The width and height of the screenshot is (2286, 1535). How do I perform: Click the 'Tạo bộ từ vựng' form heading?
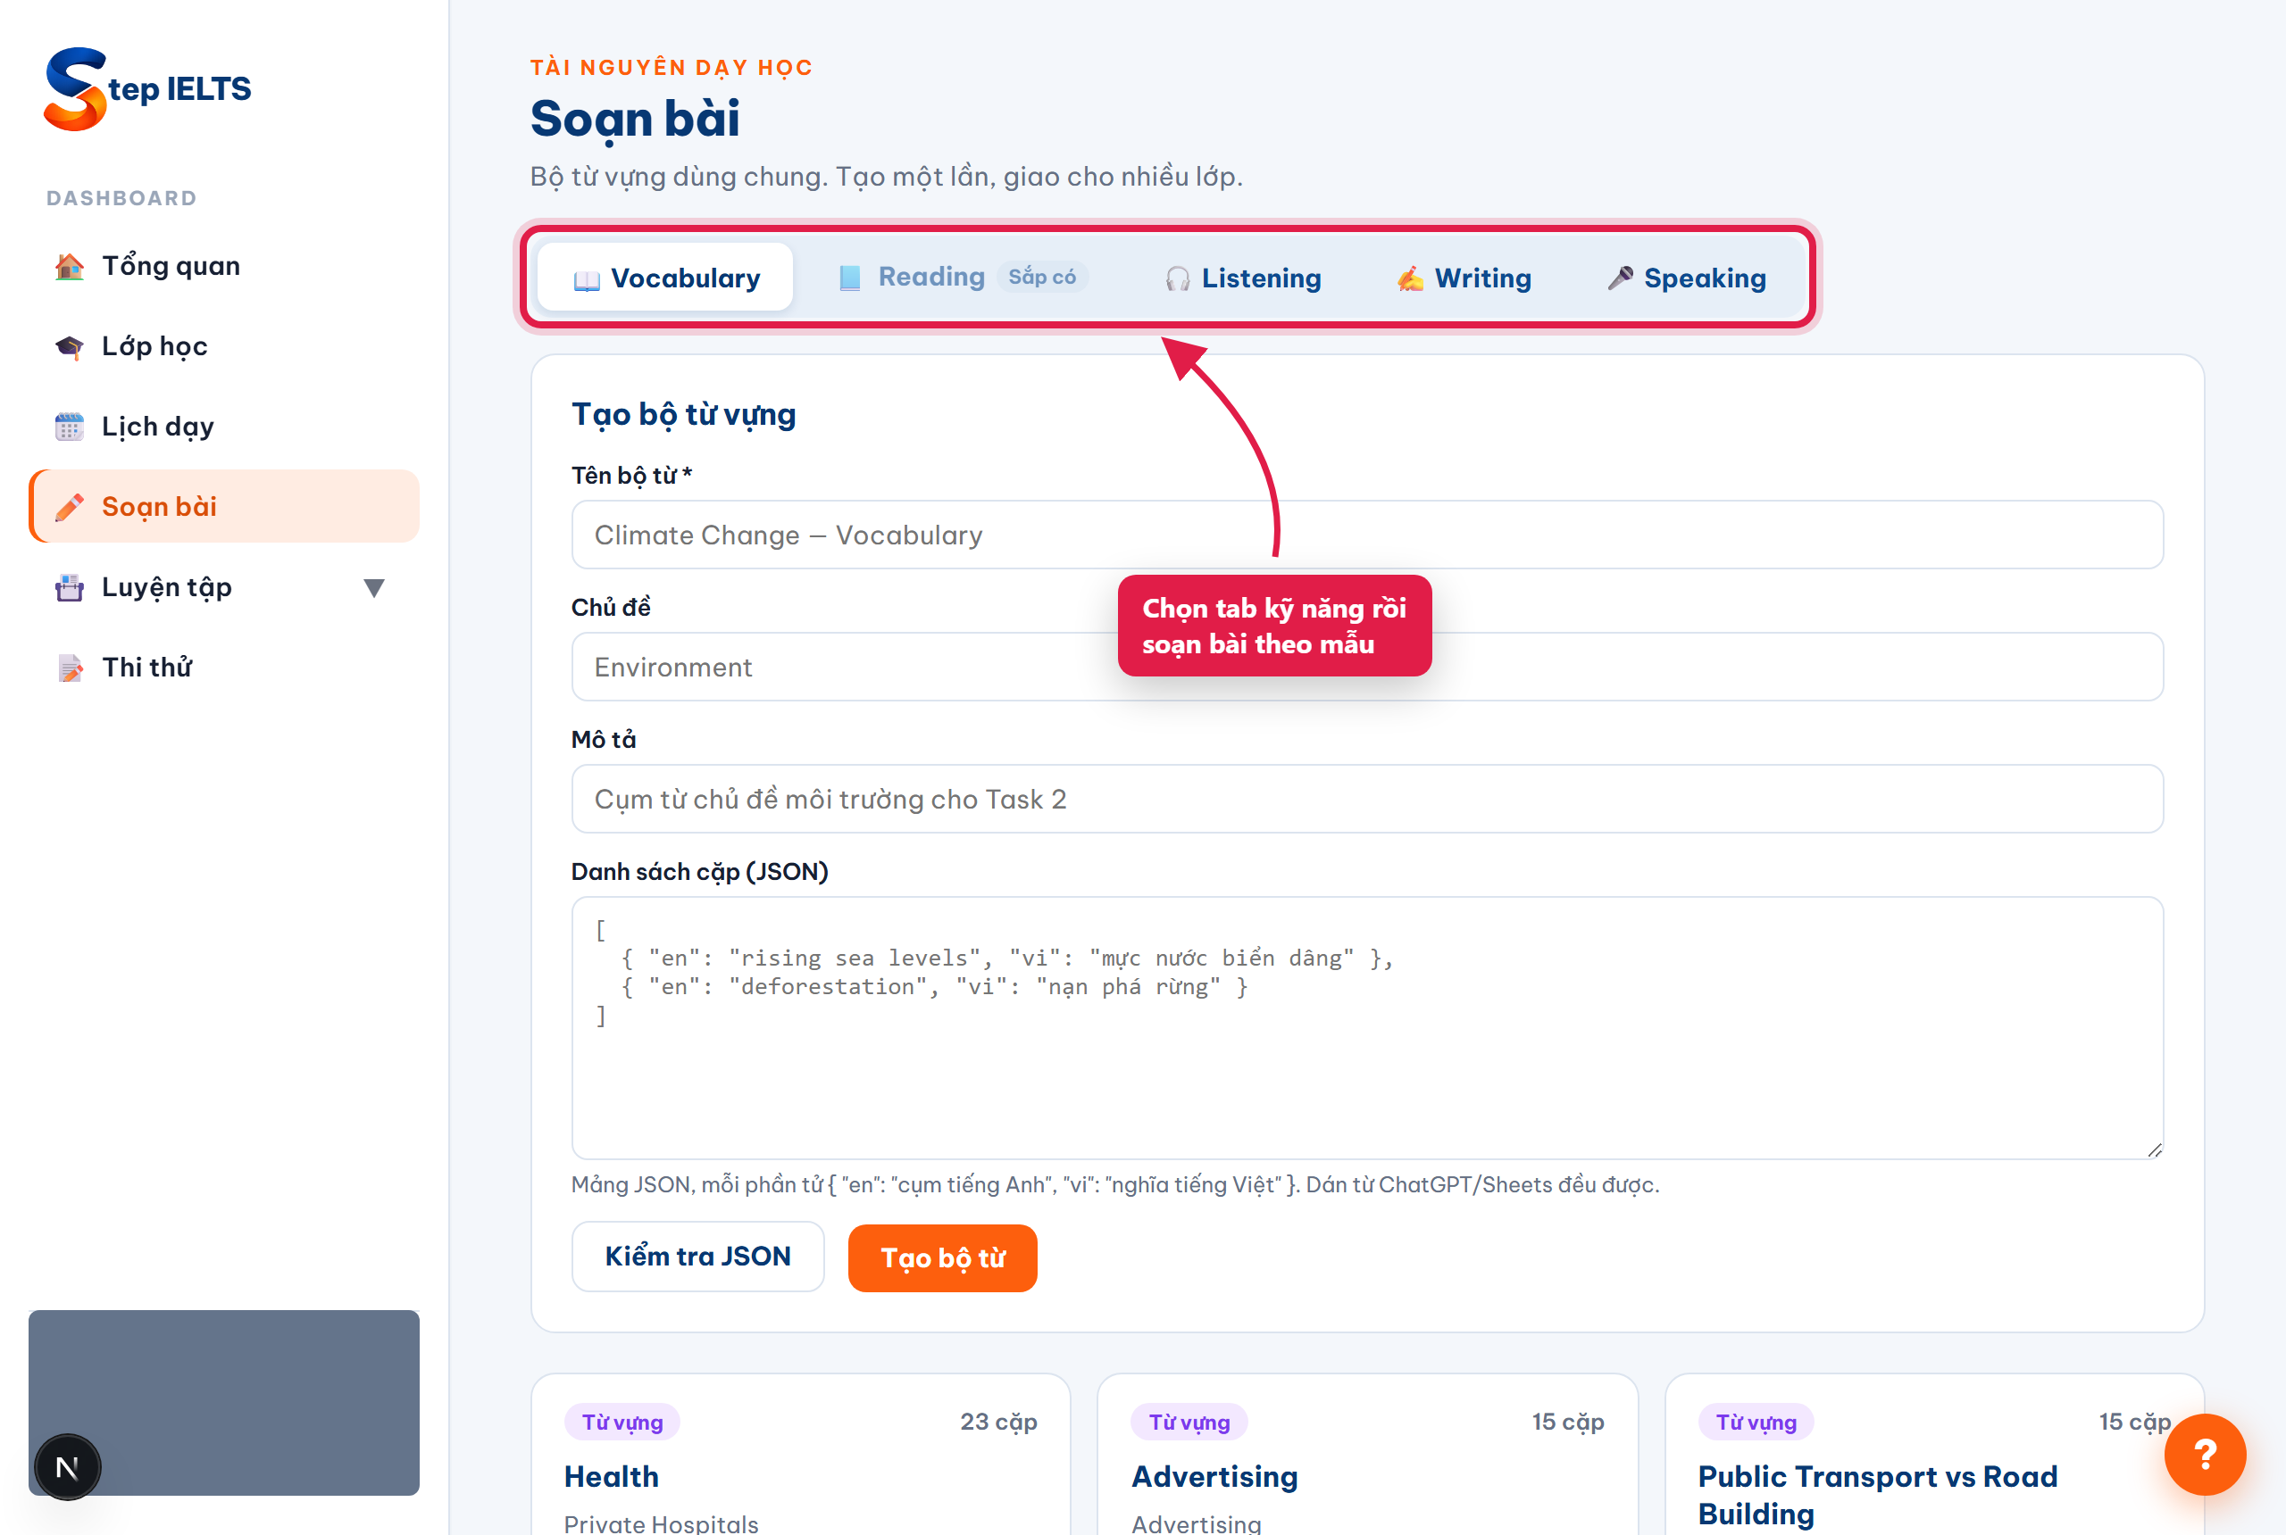684,414
